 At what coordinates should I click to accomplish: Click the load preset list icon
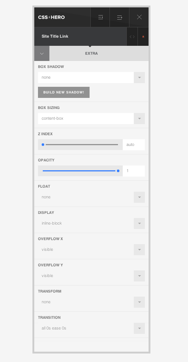click(100, 17)
